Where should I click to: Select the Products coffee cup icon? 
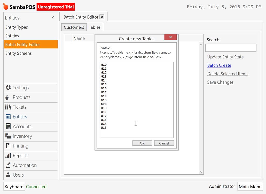7,98
